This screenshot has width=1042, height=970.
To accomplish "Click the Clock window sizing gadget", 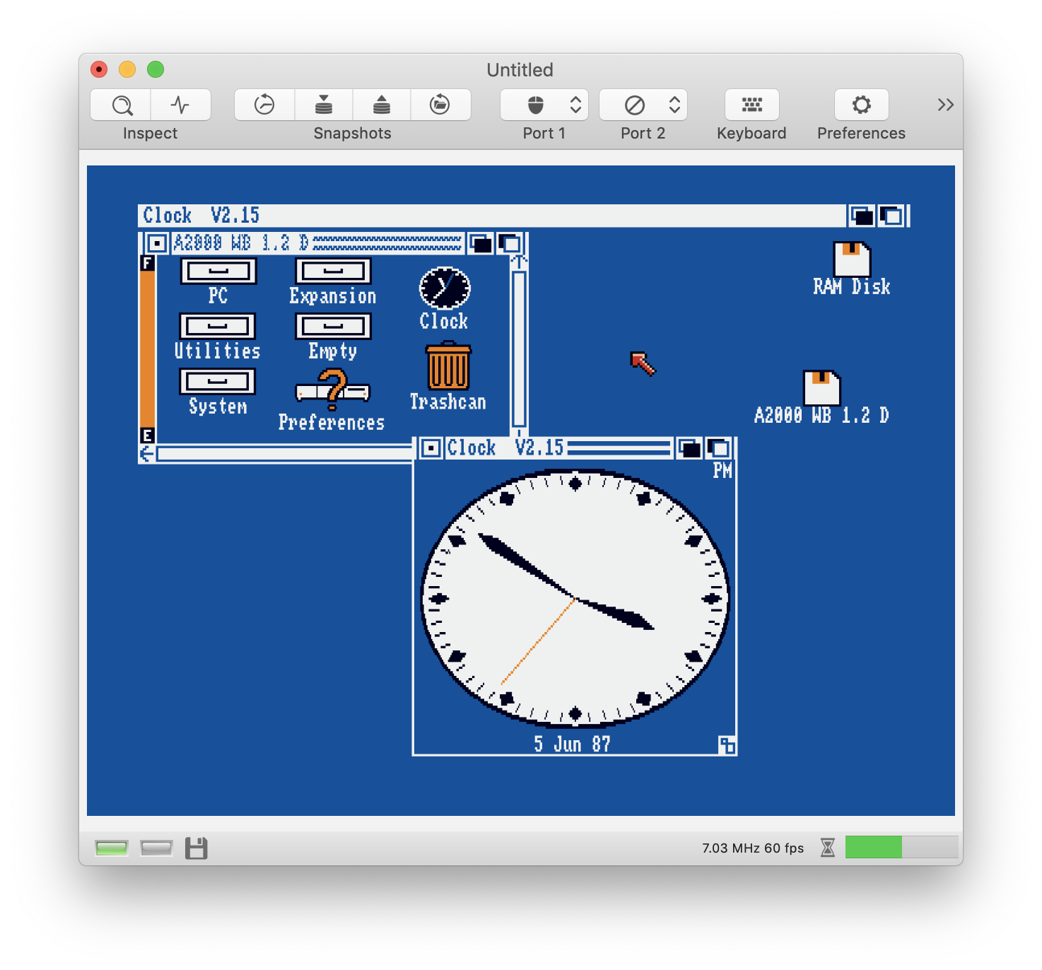I will coord(727,745).
